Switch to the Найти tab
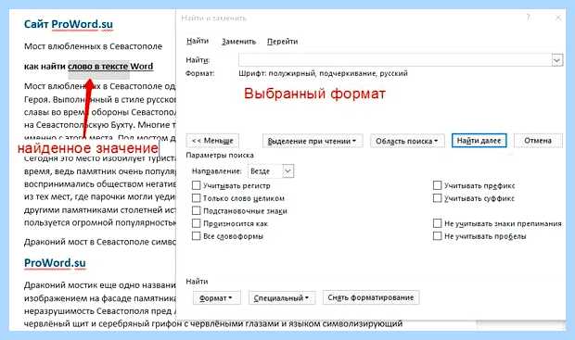The image size is (575, 340). [x=198, y=41]
